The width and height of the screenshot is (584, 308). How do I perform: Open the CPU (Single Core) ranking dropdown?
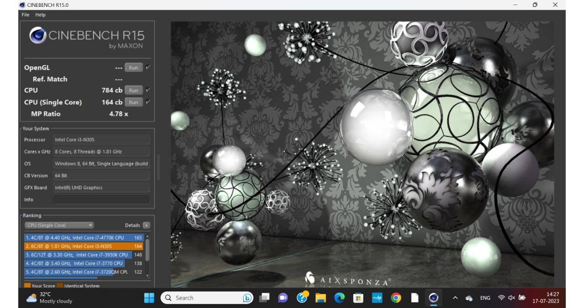pyautogui.click(x=59, y=225)
